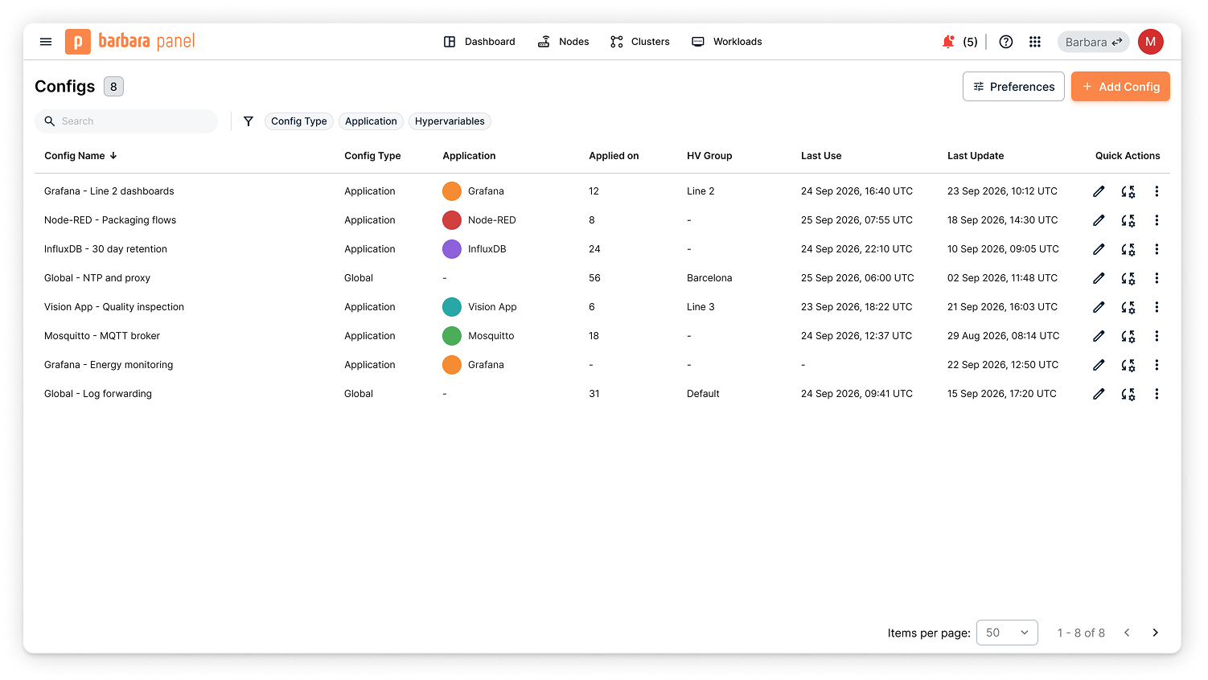1208x680 pixels.
Task: Go to the previous page arrow
Action: point(1127,633)
